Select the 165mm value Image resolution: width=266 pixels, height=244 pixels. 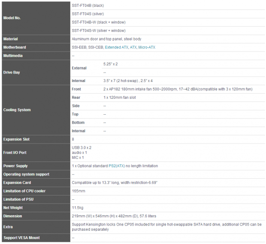coord(79,191)
